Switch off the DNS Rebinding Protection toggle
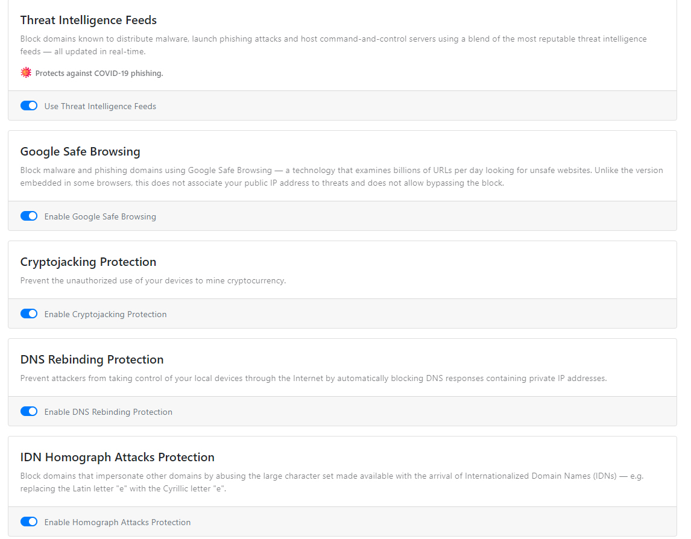691x539 pixels. 29,412
